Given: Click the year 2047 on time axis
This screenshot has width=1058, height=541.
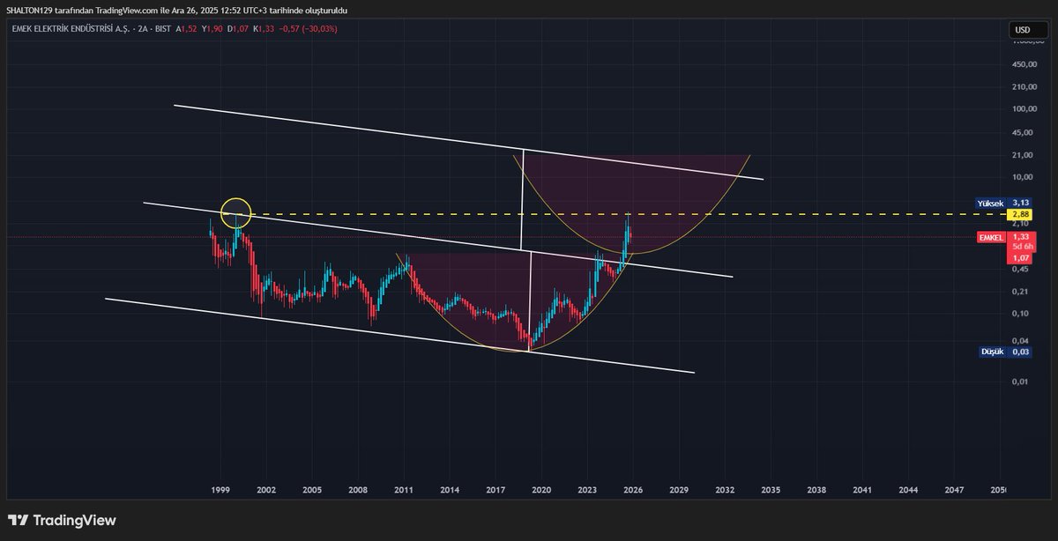Looking at the screenshot, I should tap(954, 489).
